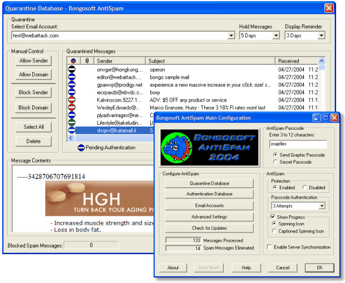Click status icon beside gpawvp@prodigy.net sender

click(72, 84)
